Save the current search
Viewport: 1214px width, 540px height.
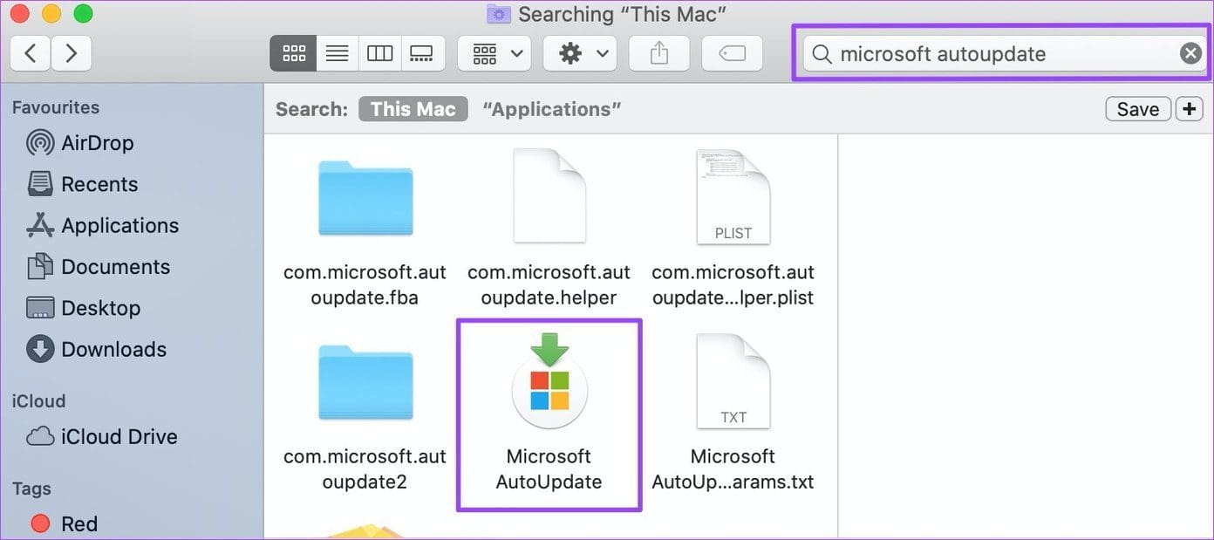[x=1137, y=109]
